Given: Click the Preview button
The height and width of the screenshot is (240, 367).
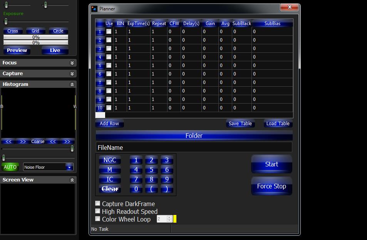Looking at the screenshot, I should click(17, 50).
